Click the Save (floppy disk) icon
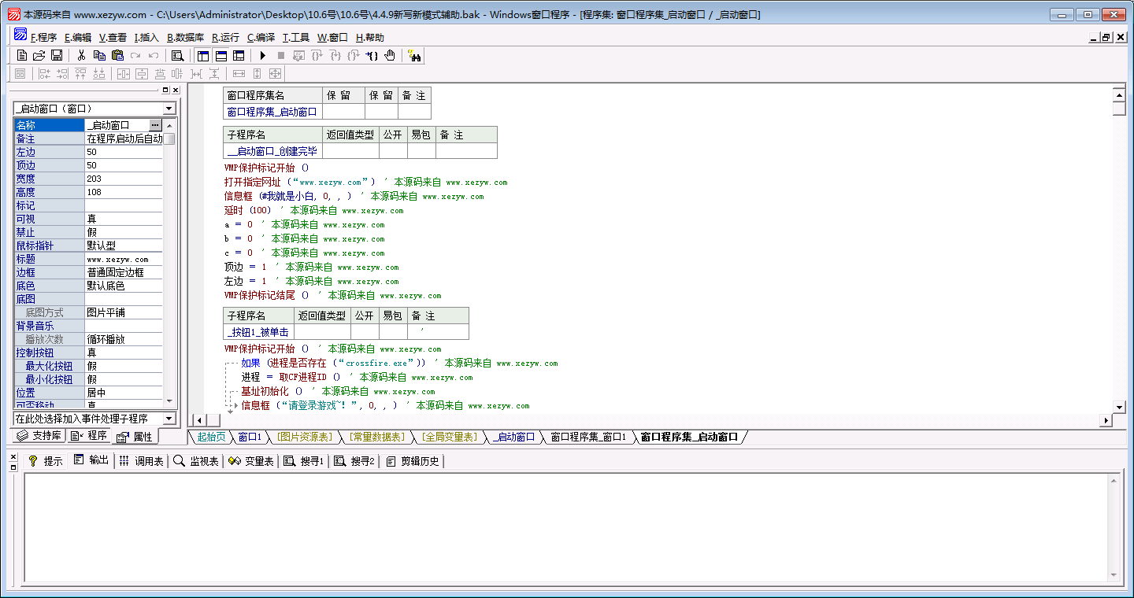This screenshot has height=598, width=1134. pyautogui.click(x=57, y=55)
